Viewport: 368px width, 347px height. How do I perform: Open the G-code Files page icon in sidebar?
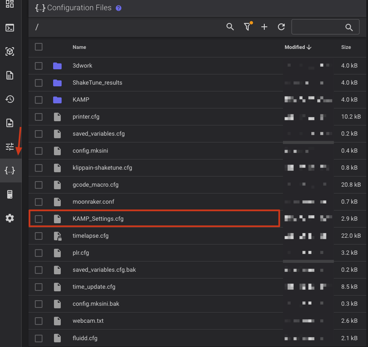click(x=10, y=75)
